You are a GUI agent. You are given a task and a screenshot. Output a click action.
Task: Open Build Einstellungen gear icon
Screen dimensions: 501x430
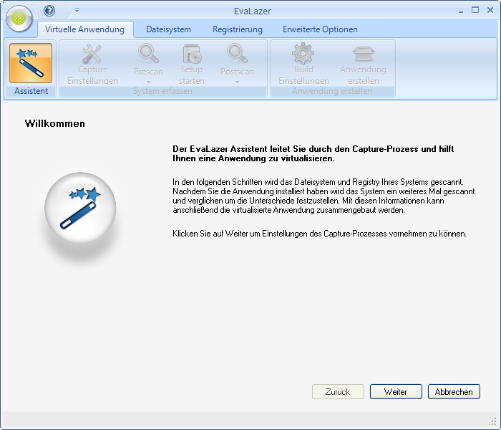point(303,54)
